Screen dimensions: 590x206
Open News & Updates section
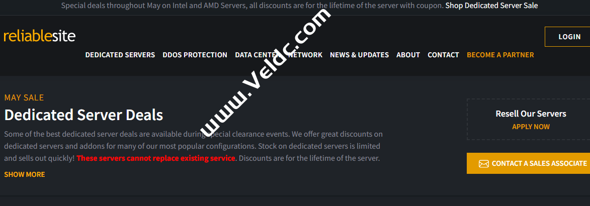click(359, 55)
